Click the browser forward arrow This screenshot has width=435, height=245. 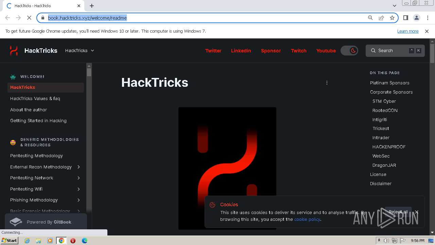[x=18, y=18]
